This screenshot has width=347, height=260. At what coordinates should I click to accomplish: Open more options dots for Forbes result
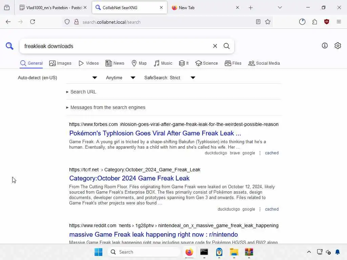(x=260, y=153)
